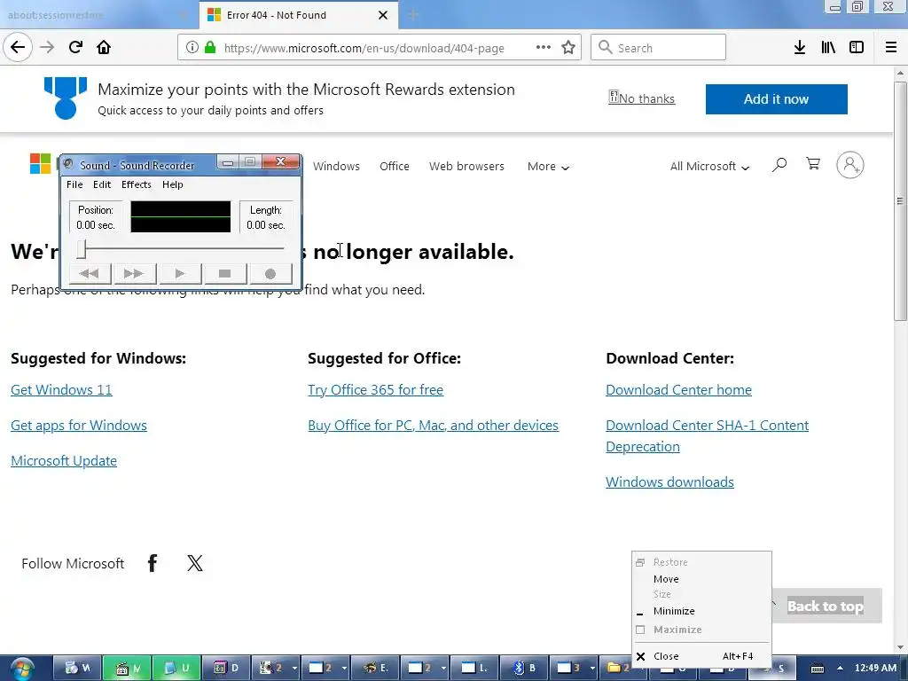
Task: Follow the Get apps for Windows link
Action: [x=79, y=425]
